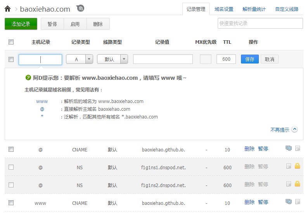
Task: Click the lock icon on f1g1ns1.dnspod.net row
Action: [298, 166]
